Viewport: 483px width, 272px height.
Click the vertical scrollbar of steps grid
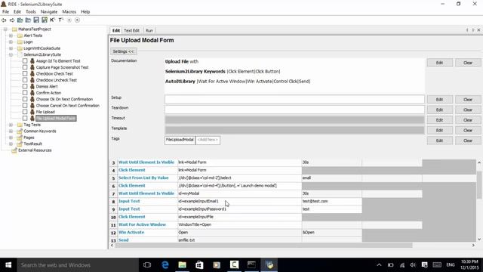tap(479, 185)
